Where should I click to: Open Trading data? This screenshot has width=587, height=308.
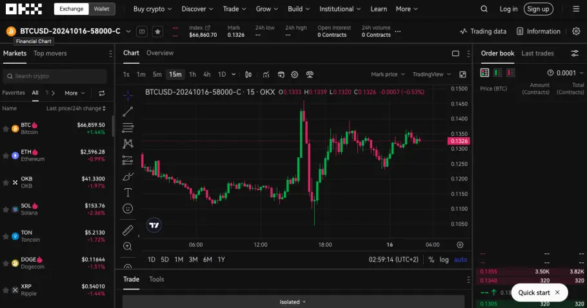[x=483, y=32]
